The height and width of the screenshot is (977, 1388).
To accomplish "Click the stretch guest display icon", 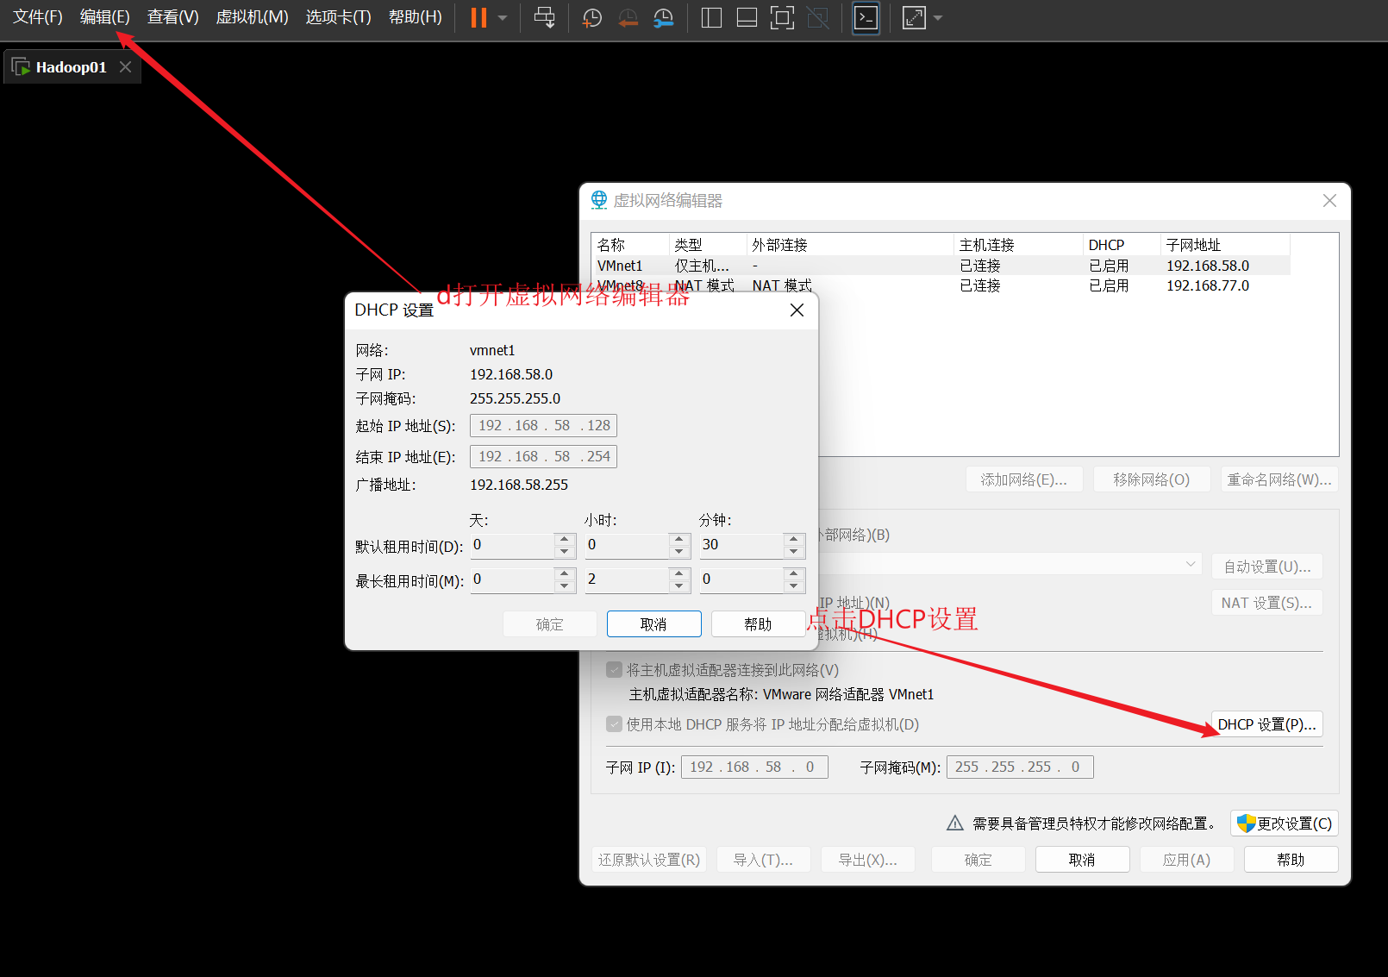I will click(914, 18).
